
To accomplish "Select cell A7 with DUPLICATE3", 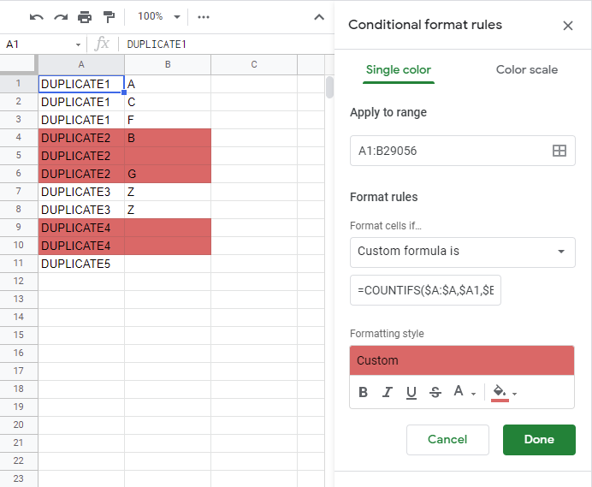I will (81, 192).
